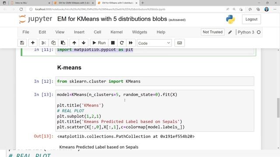280x157 pixels.
Task: Restart the kernel icon
Action: [x=122, y=43]
